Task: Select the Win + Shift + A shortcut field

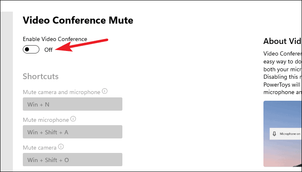Action: 73,132
